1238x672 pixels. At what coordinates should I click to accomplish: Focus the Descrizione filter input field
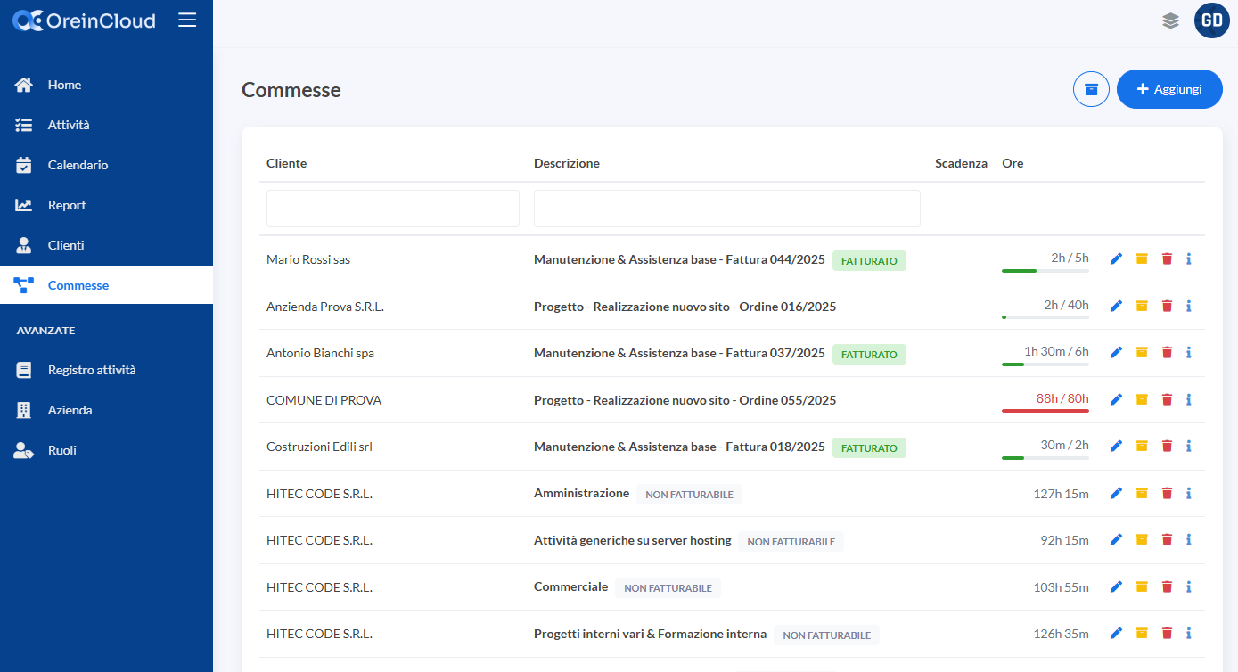(x=726, y=209)
